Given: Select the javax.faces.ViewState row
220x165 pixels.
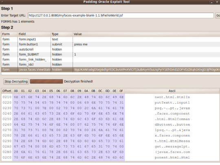Looking at the screenshot, I should [x=110, y=69].
